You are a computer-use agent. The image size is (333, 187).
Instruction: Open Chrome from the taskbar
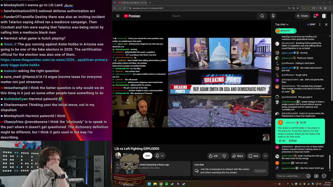pos(161,184)
